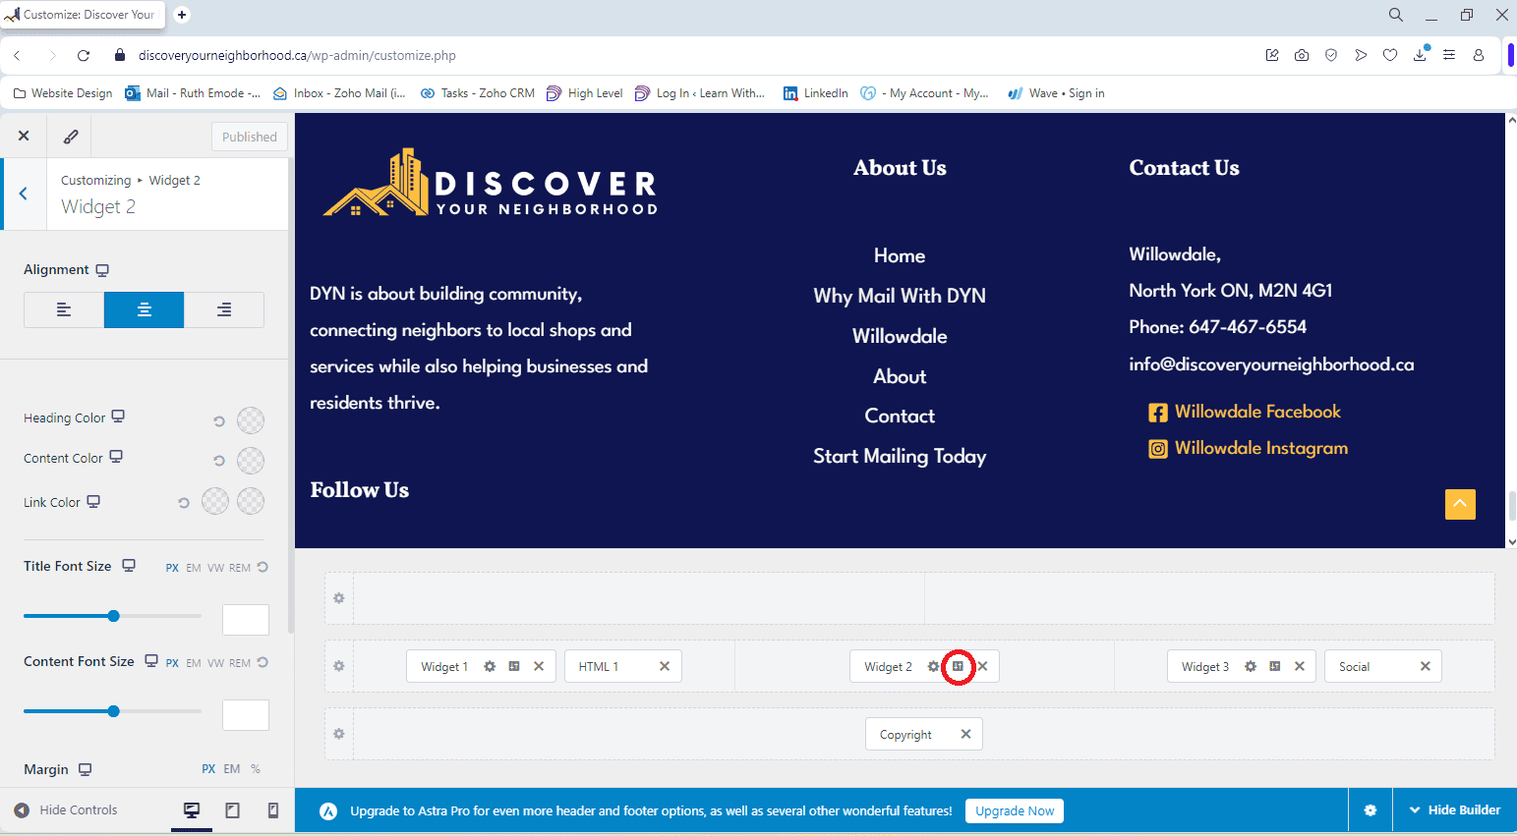
Task: Collapse builder with Hide Builder
Action: (1455, 810)
